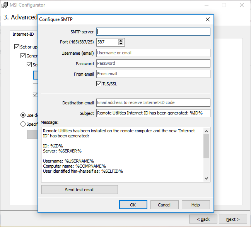Select the 'Use de...' radio button
The width and height of the screenshot is (251, 227).
point(23,115)
